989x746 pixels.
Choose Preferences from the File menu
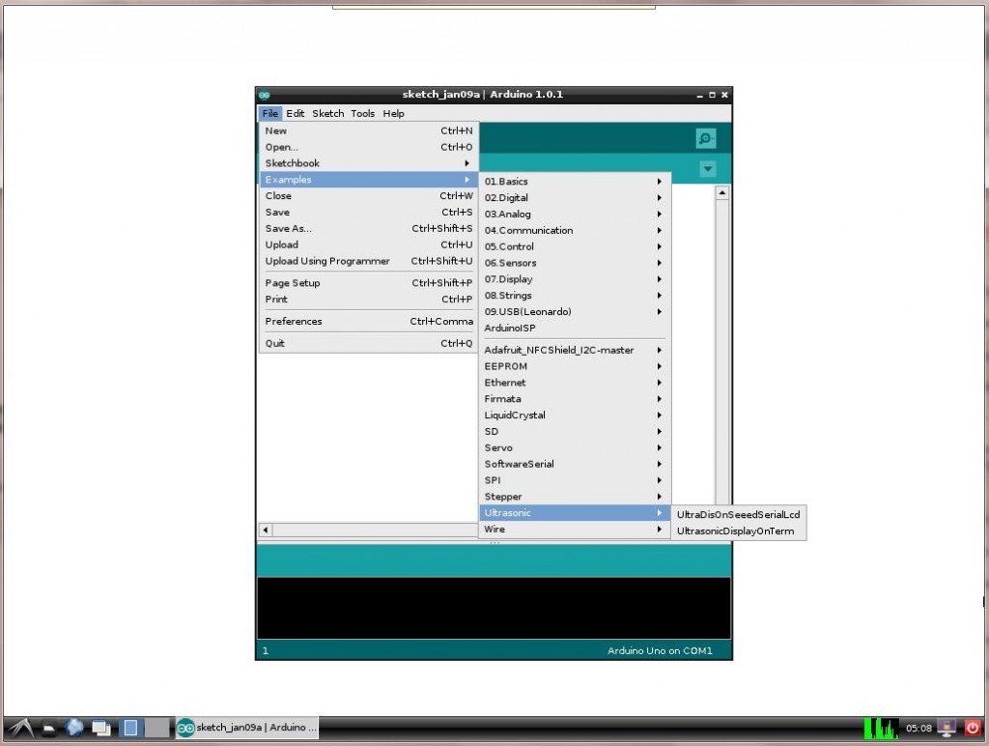(294, 322)
